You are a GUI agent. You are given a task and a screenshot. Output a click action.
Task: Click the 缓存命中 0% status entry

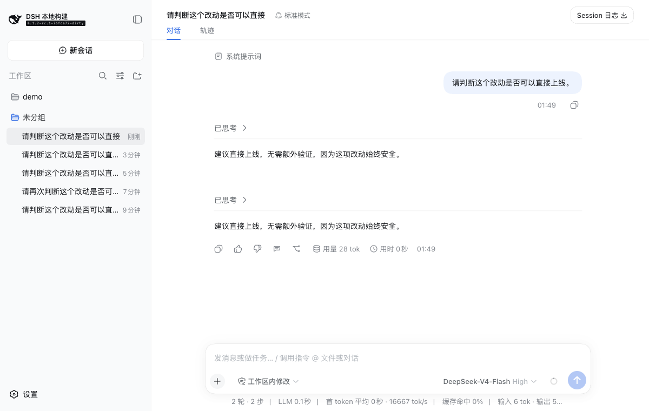click(x=462, y=401)
